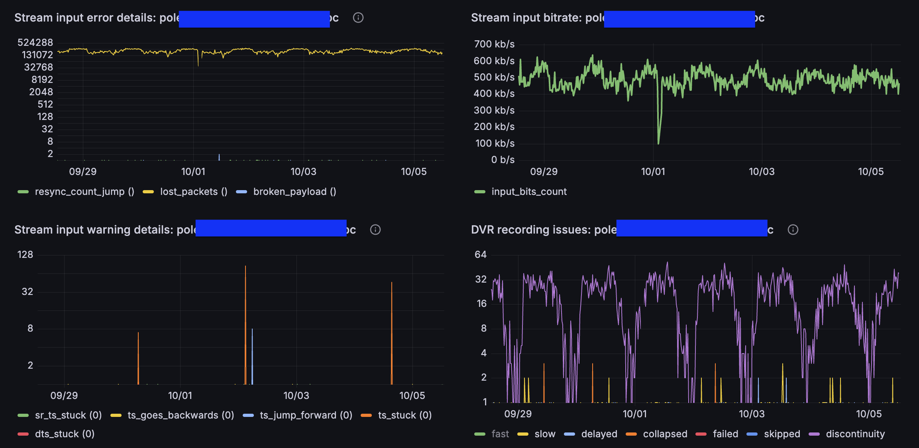919x448 pixels.
Task: Toggle broken_payload series in legend
Action: coord(294,192)
